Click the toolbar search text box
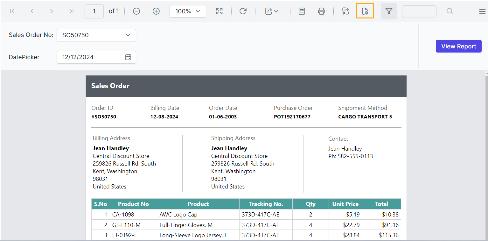The width and height of the screenshot is (488, 241). pos(419,11)
